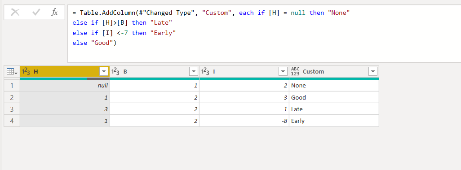Image resolution: width=461 pixels, height=170 pixels.
Task: Click the null cell in column H
Action: pos(65,85)
